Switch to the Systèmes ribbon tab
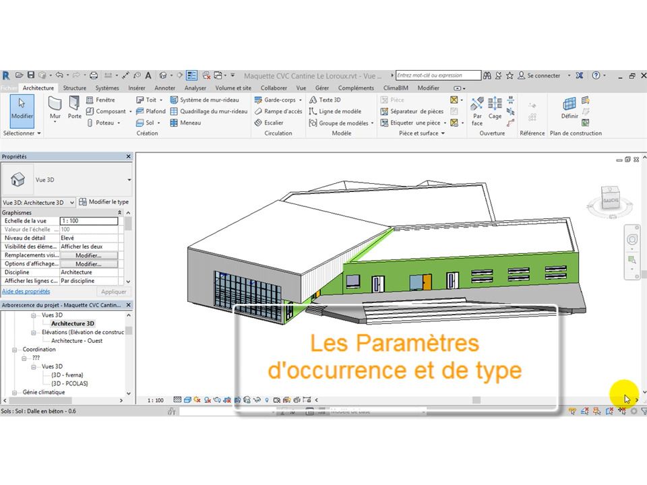Screen dimensions: 647x485 click(x=106, y=88)
